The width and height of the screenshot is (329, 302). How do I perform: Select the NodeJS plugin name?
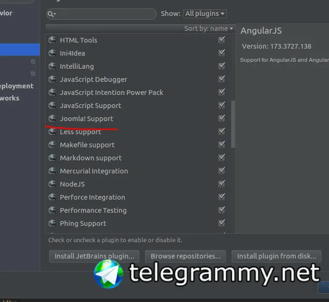pos(73,184)
